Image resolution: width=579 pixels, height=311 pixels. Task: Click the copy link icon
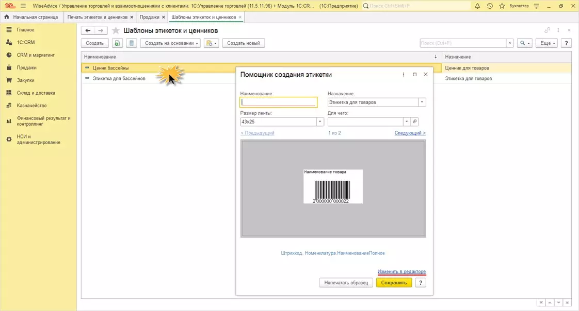click(548, 30)
